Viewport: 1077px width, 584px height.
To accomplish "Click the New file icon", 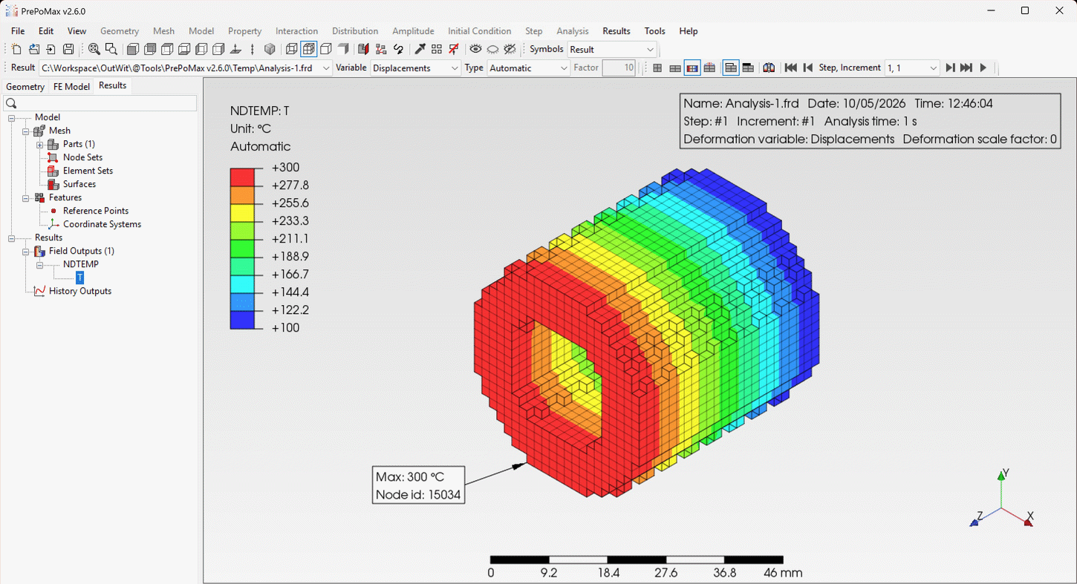I will [16, 49].
